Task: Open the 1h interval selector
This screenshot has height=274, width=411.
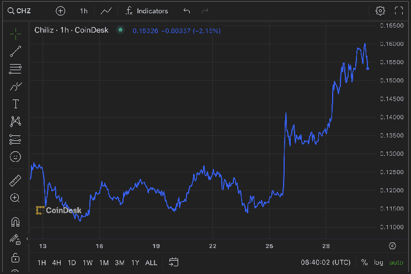Action: 84,11
